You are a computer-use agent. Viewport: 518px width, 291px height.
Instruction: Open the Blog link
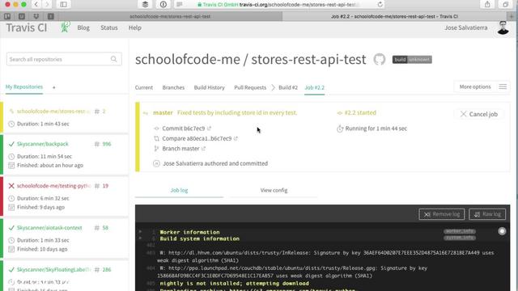[83, 27]
